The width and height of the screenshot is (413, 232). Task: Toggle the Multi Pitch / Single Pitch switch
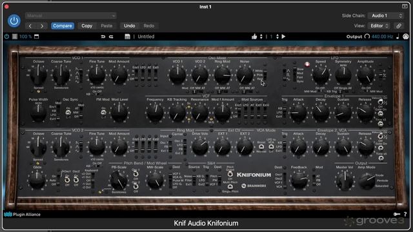[230, 186]
